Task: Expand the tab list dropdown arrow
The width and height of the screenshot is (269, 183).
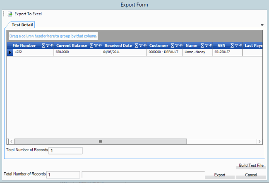Action: click(x=262, y=25)
